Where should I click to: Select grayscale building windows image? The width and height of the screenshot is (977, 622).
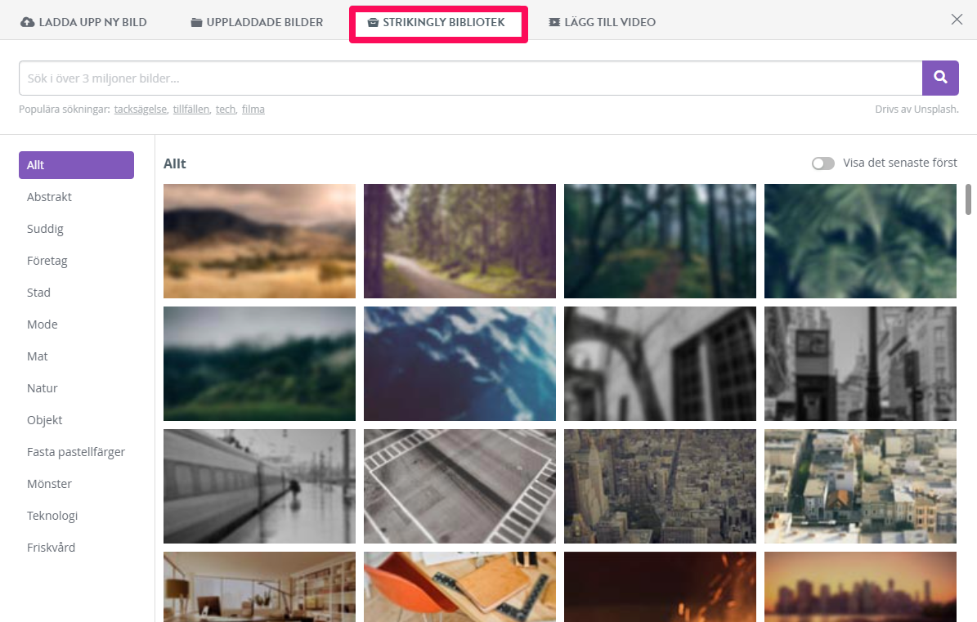660,364
